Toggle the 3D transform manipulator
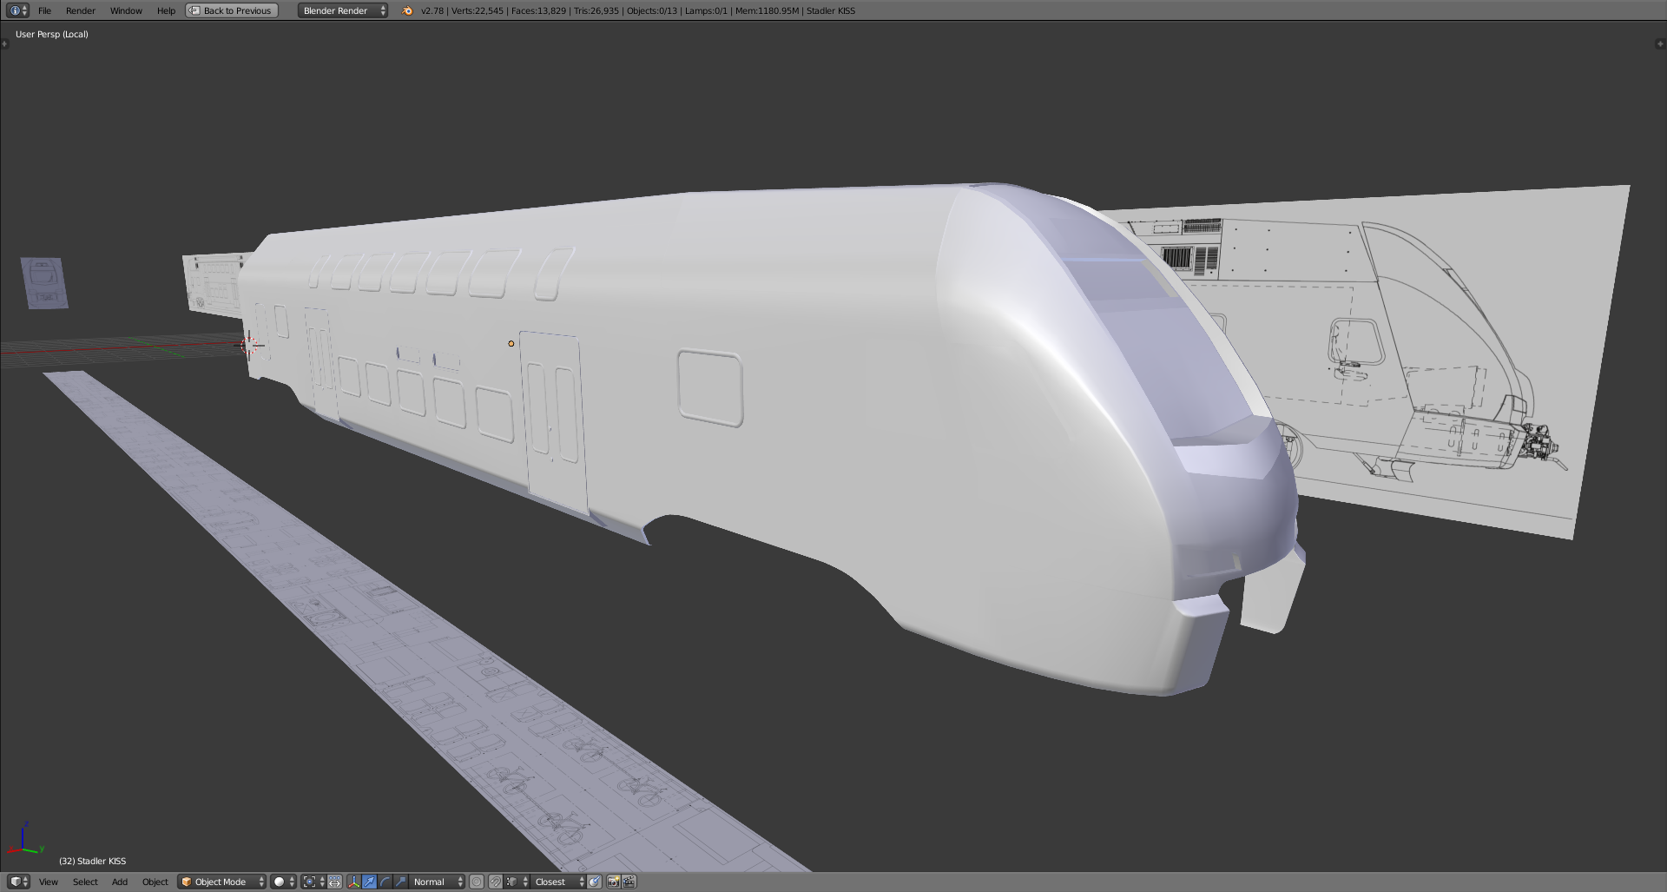This screenshot has width=1667, height=892. [x=353, y=882]
